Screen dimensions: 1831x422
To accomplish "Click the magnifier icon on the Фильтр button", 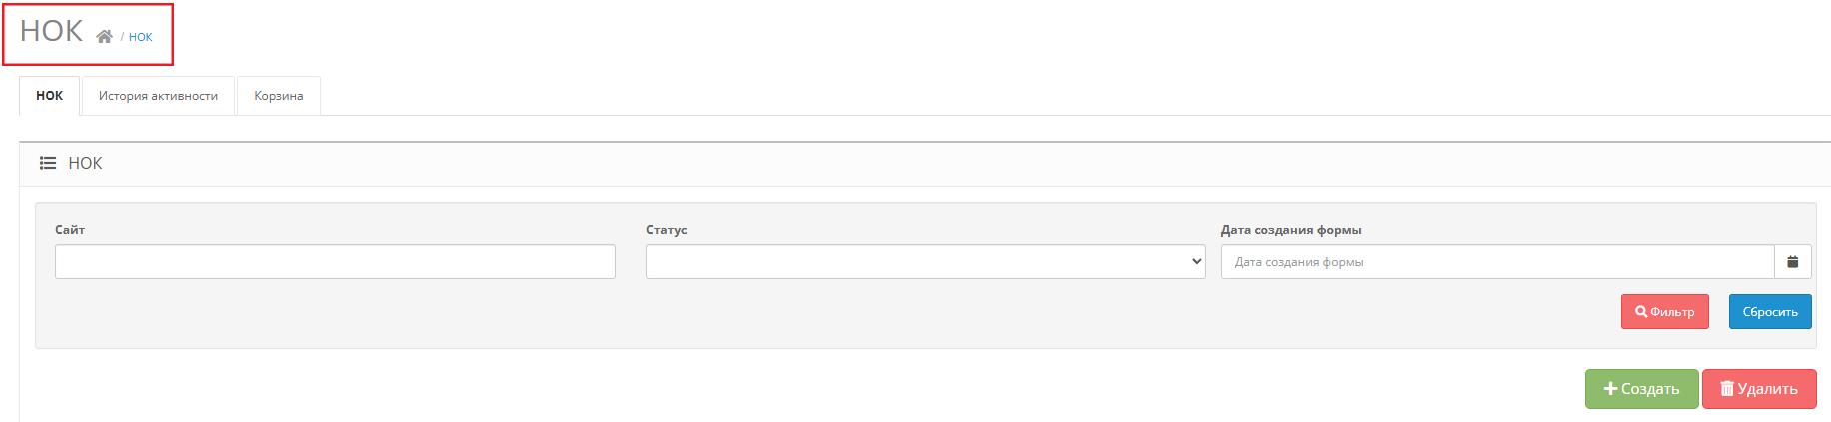I will click(x=1640, y=312).
